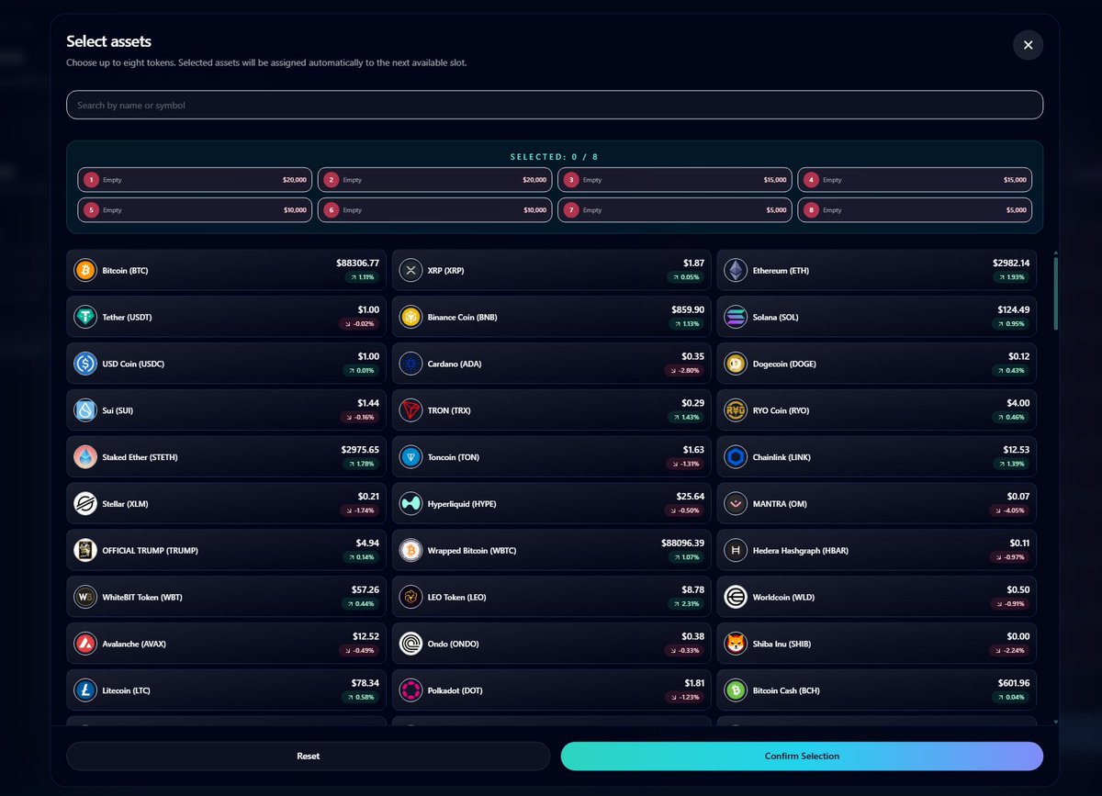Click the RYO Coin icon
The image size is (1102, 796).
point(736,410)
